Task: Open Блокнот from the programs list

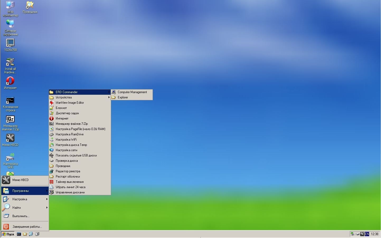Action: click(x=80, y=108)
